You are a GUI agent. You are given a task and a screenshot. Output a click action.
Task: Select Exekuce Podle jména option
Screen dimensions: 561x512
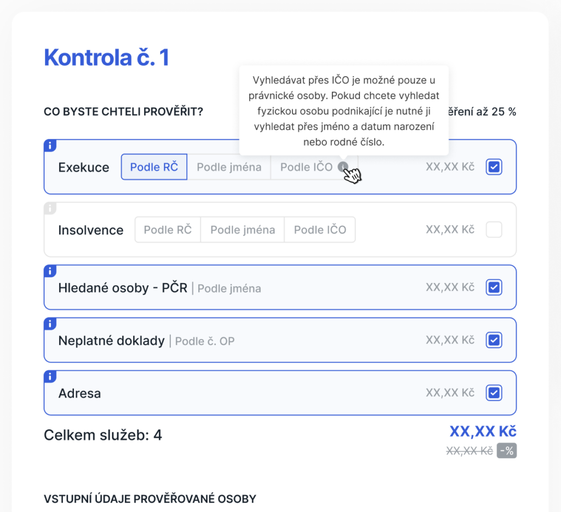(229, 167)
